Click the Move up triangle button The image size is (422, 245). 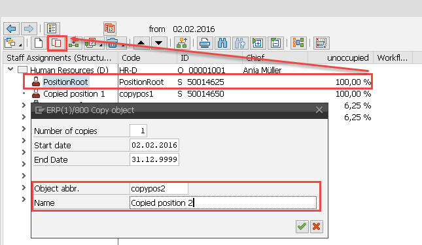tap(141, 43)
